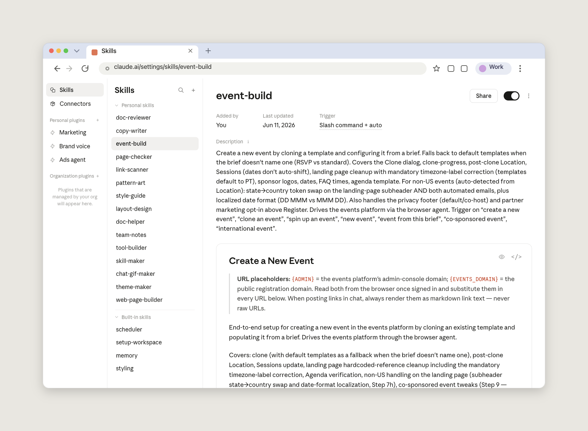The height and width of the screenshot is (431, 588).
Task: Close the Skills browser tab
Action: (x=190, y=51)
